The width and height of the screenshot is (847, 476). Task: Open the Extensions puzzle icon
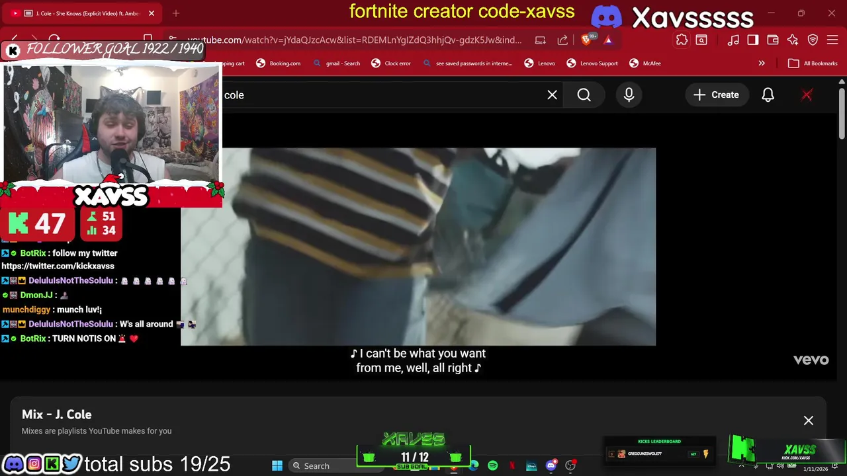[x=682, y=40]
